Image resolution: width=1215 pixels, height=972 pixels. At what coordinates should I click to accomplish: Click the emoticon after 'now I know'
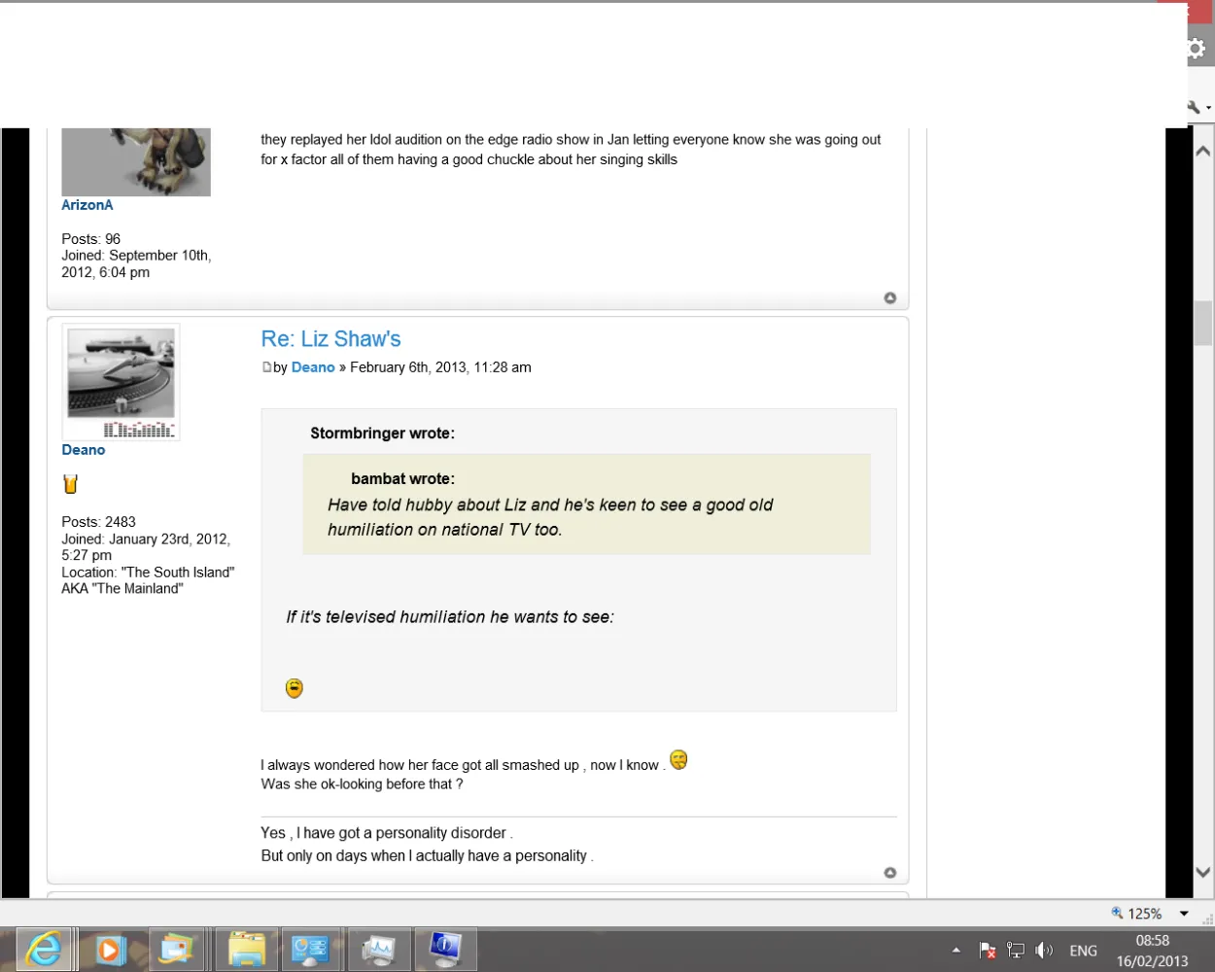click(x=678, y=760)
